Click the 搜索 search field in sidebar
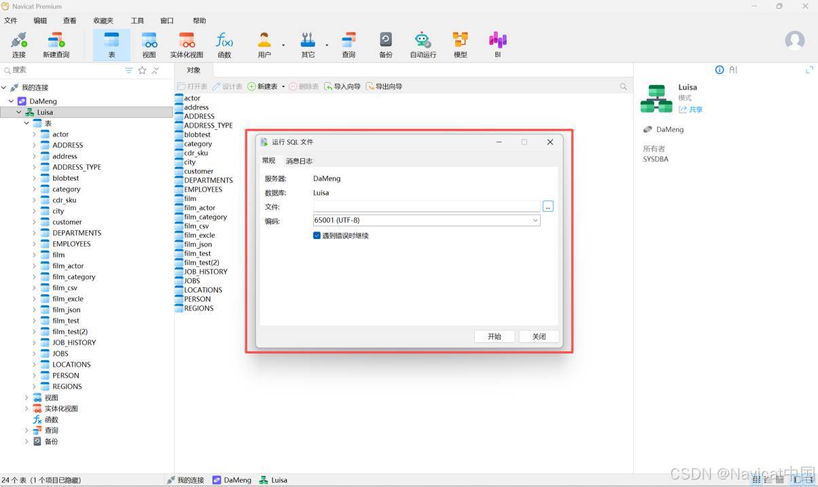 pos(61,70)
